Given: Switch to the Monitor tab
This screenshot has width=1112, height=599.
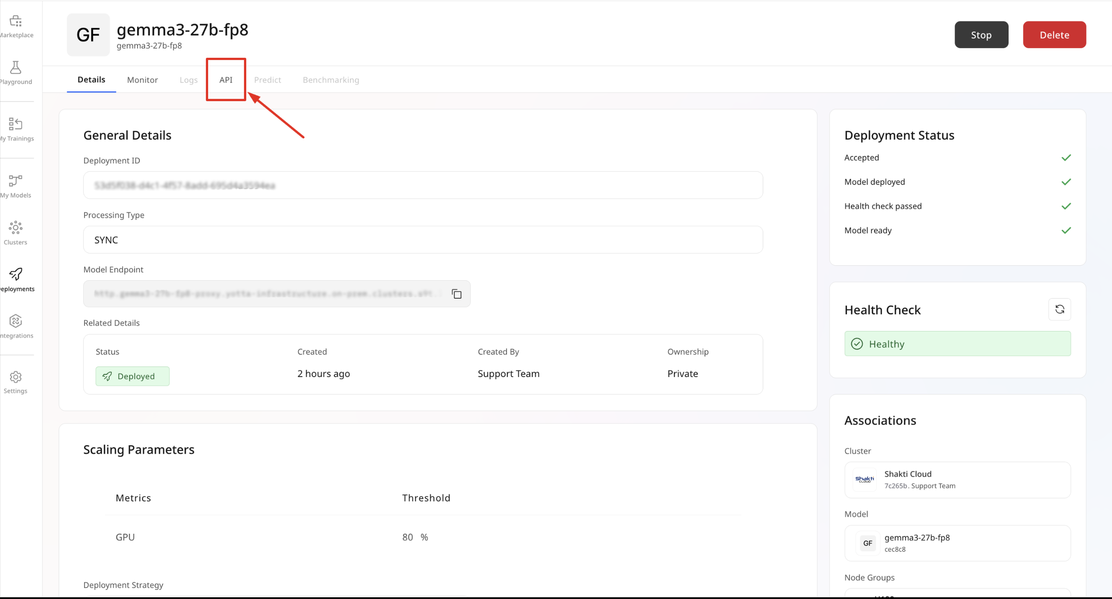Looking at the screenshot, I should [142, 80].
